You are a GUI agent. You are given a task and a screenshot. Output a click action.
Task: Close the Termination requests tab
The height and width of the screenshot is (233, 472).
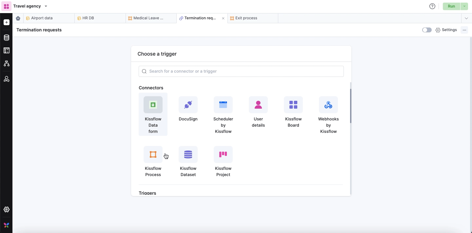pyautogui.click(x=223, y=18)
